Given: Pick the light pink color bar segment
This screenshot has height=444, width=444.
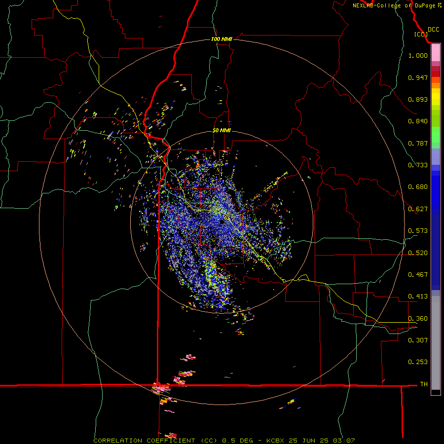Looking at the screenshot, I should point(436,53).
